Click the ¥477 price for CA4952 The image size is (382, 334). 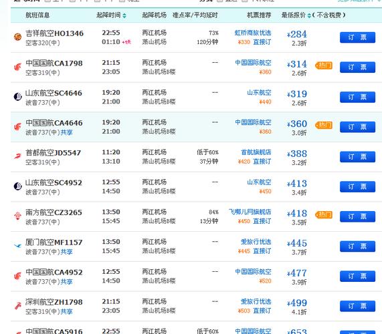(297, 273)
